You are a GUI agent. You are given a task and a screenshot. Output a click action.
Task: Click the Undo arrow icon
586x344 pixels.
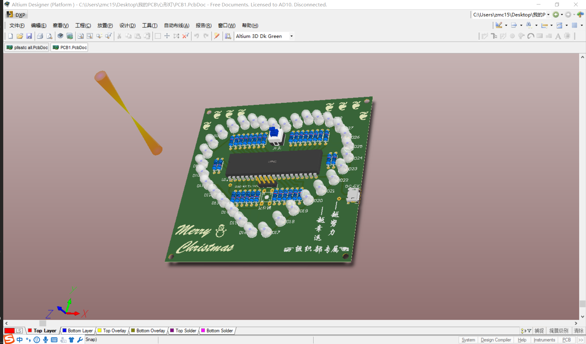(197, 36)
